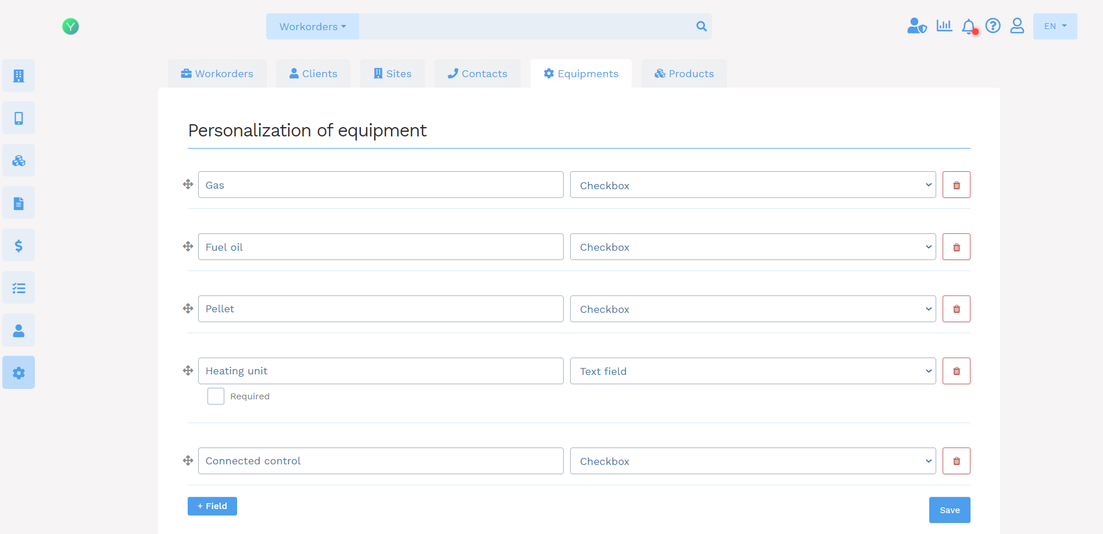
Task: Open the settings gear sidebar icon
Action: 19,372
